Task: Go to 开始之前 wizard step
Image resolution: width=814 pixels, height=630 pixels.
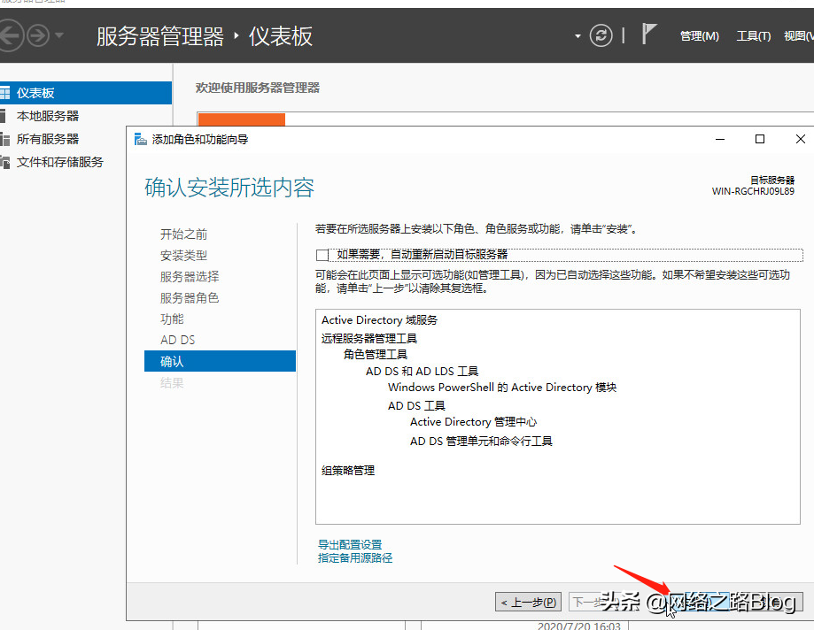Action: click(x=183, y=234)
